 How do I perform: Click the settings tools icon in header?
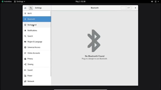click(25, 8)
